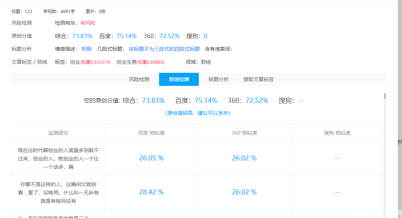Image resolution: width=402 pixels, height=218 pixels.
Task: Click the large 综合 73.83% under 您的原创分值
Action: [x=153, y=100]
